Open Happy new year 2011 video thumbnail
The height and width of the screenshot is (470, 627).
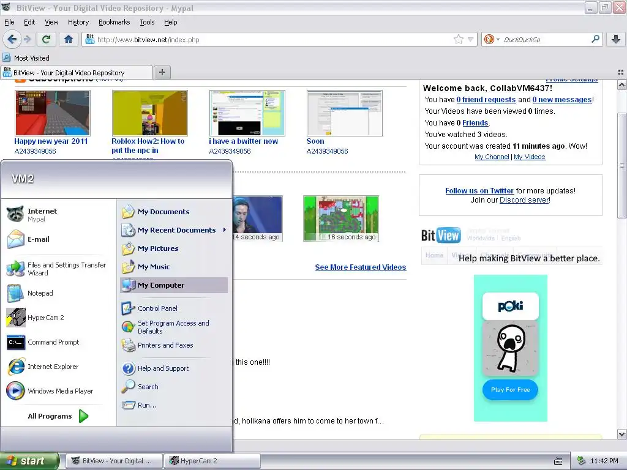[53, 113]
